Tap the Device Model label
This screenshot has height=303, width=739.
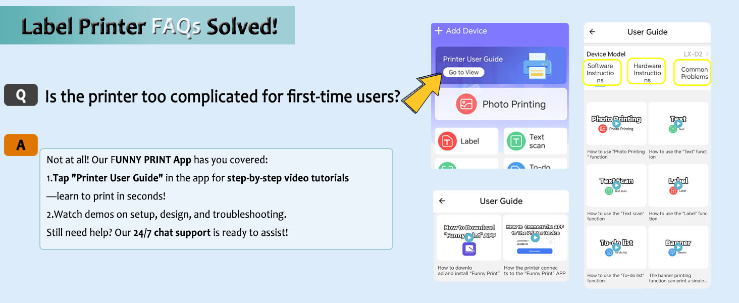606,54
